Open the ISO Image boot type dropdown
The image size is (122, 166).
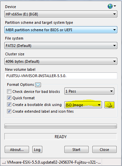click(83, 105)
